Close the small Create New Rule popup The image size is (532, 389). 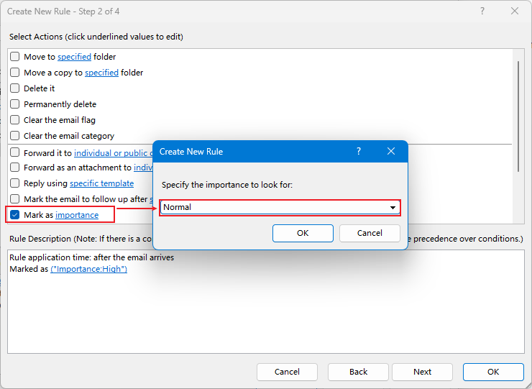[x=391, y=152]
